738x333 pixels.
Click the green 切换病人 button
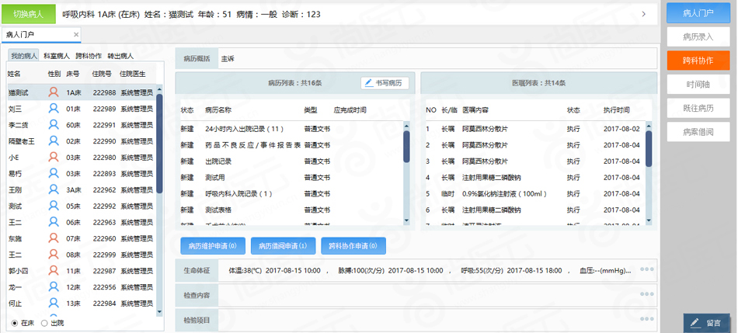pos(29,14)
